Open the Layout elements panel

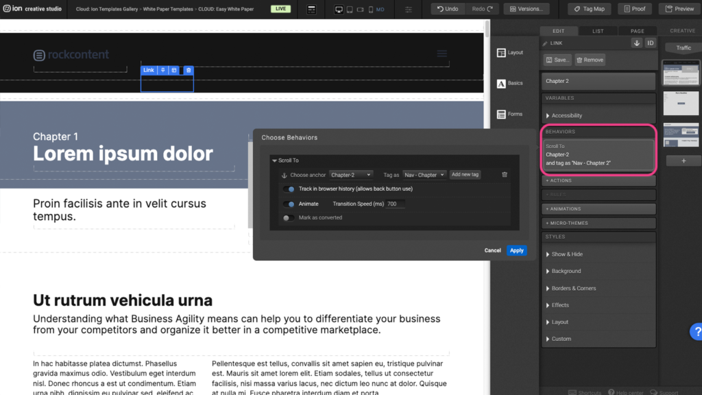509,53
